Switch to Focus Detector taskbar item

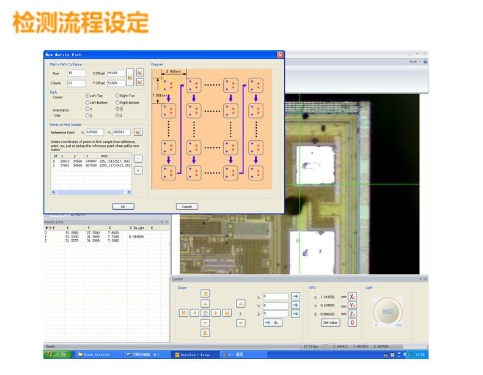point(98,355)
